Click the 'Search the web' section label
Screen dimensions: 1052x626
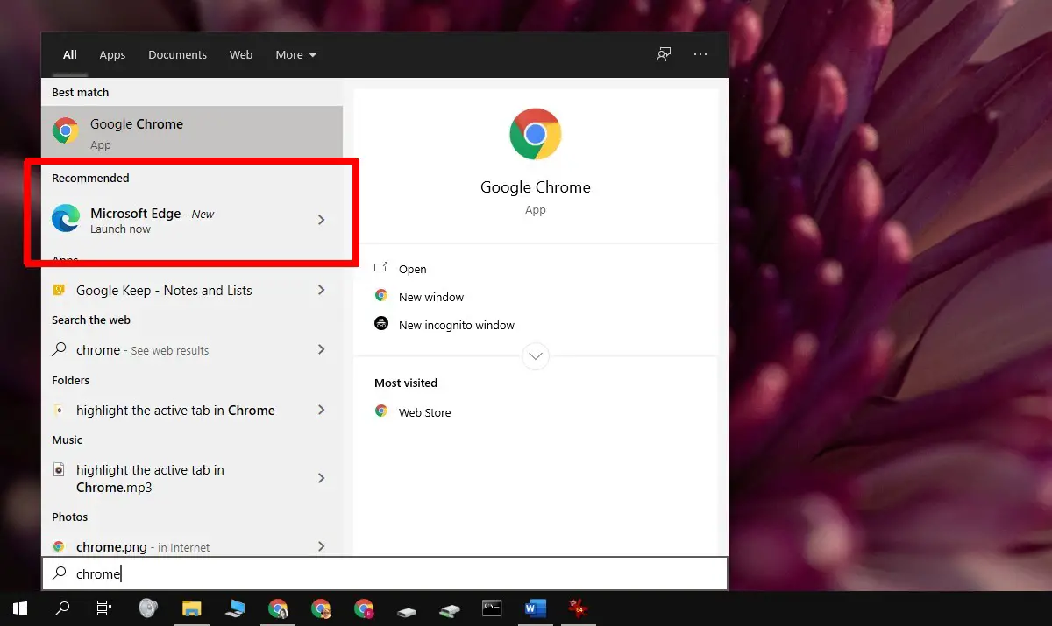coord(91,320)
